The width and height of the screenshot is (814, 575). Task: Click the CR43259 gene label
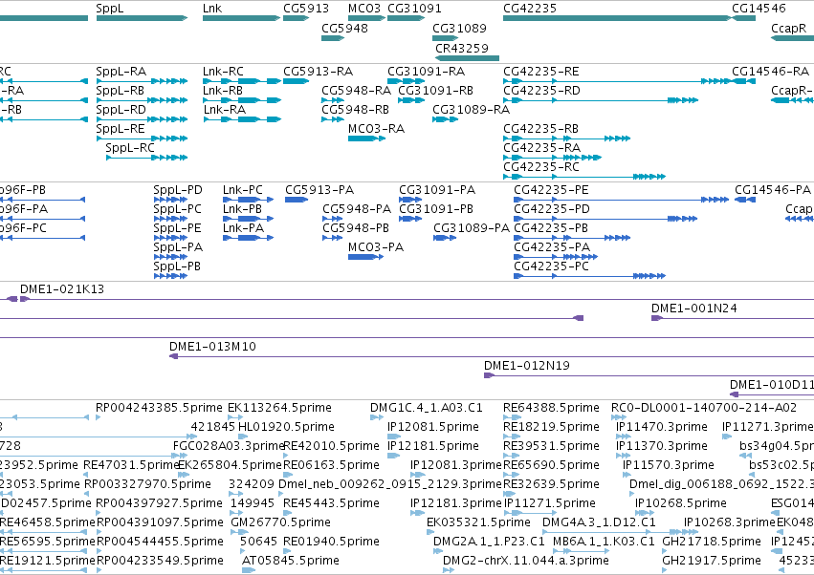[x=462, y=48]
